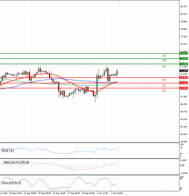Click the S3 support label
Screen dimensions: 189x196
coord(164,91)
